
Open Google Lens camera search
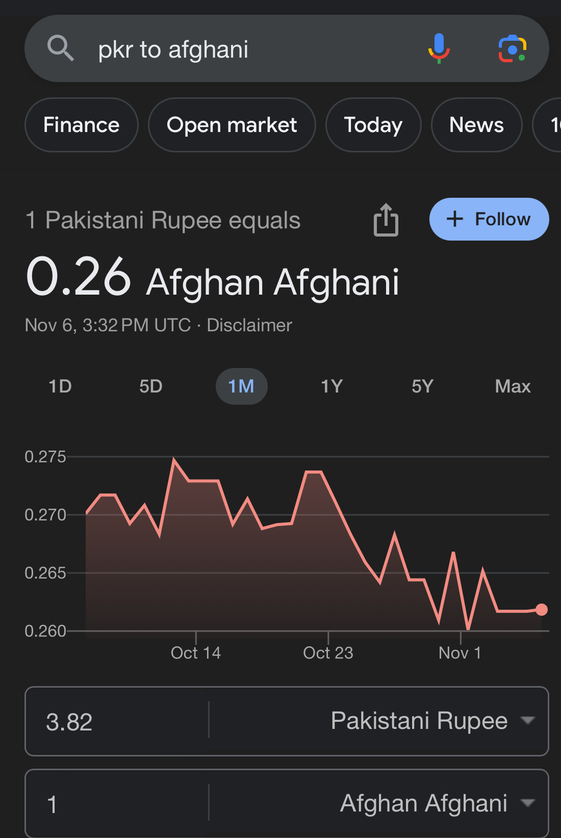tap(512, 49)
